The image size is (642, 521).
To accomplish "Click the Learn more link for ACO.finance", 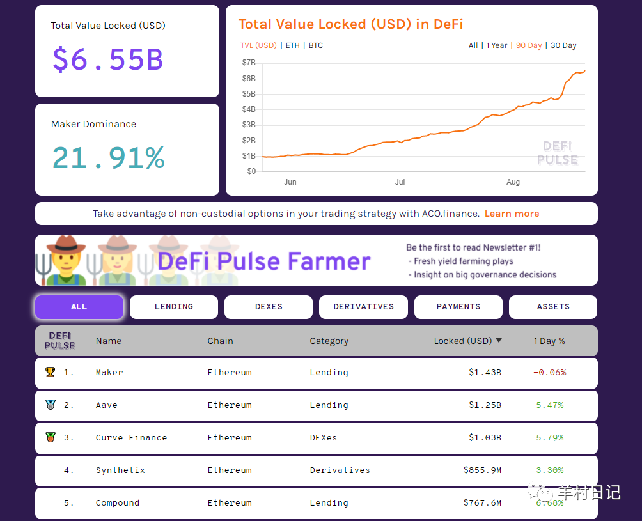I will pyautogui.click(x=512, y=214).
